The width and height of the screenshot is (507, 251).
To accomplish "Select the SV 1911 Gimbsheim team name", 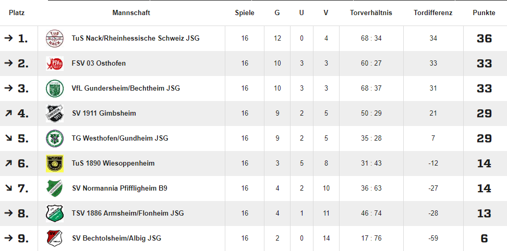I will pyautogui.click(x=104, y=114).
